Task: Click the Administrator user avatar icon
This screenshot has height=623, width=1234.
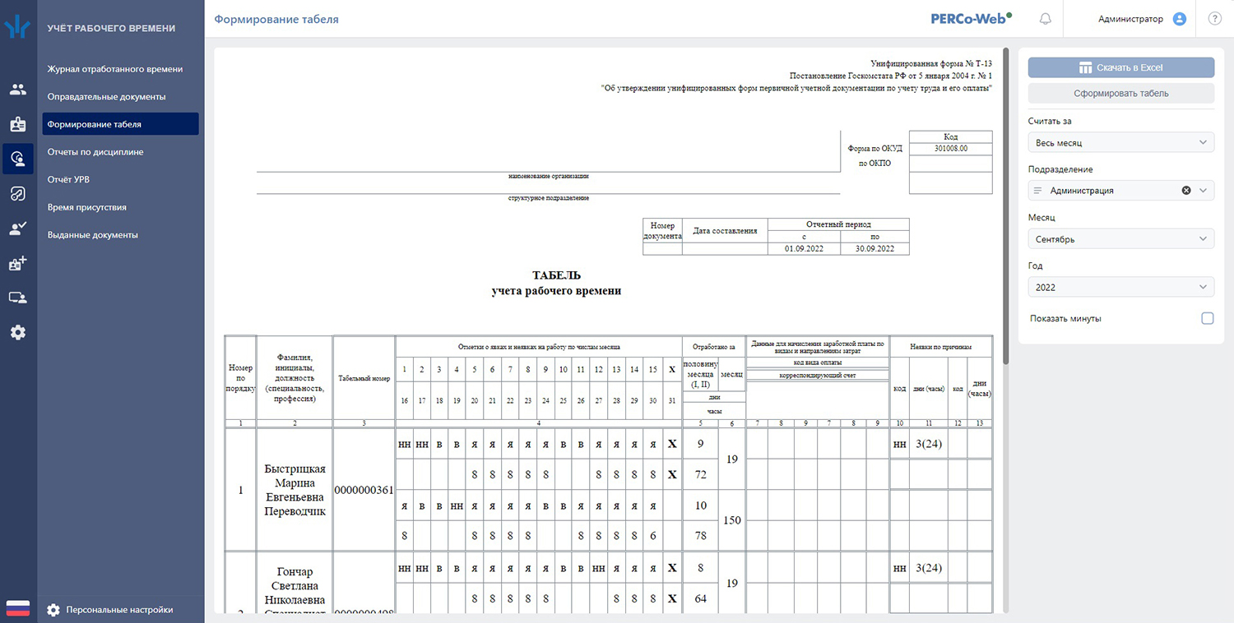Action: 1180,19
